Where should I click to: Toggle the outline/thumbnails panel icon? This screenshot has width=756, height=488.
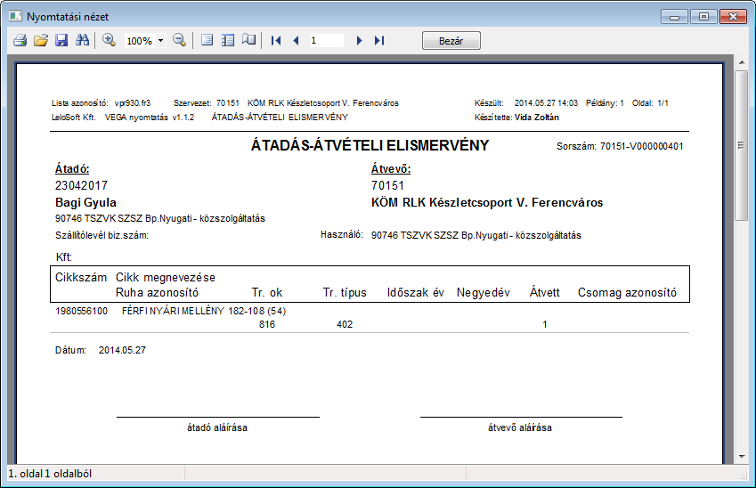[228, 40]
